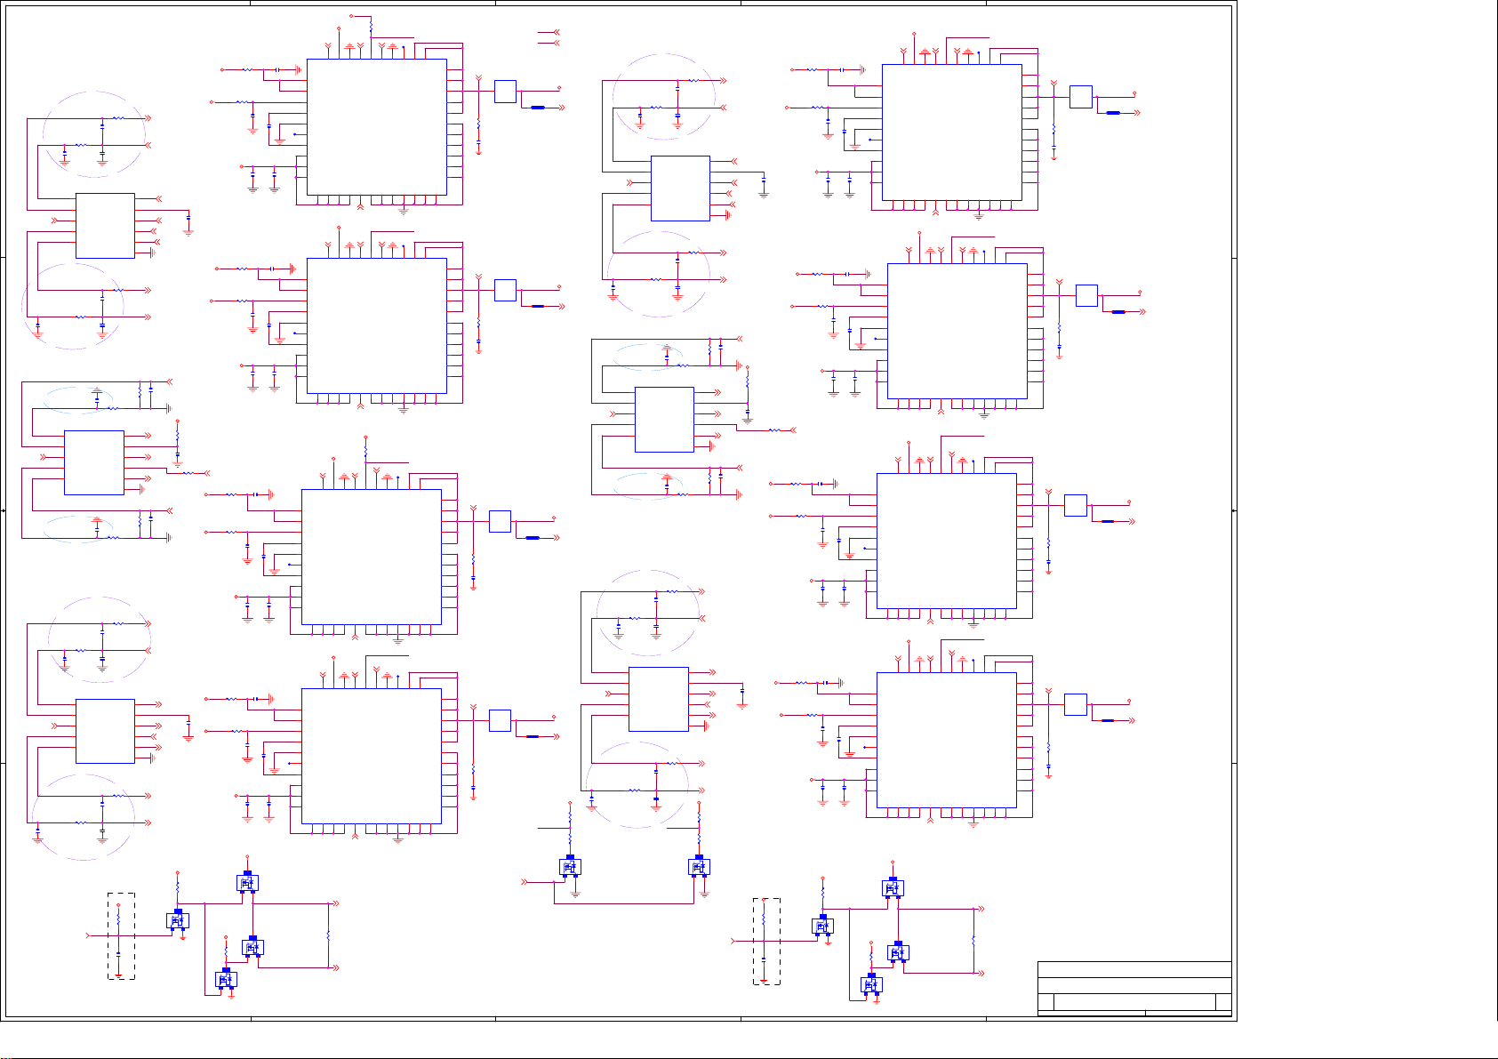Select the dashed-outline RC network in the lower-right area
This screenshot has width=1498, height=1059.
click(766, 942)
